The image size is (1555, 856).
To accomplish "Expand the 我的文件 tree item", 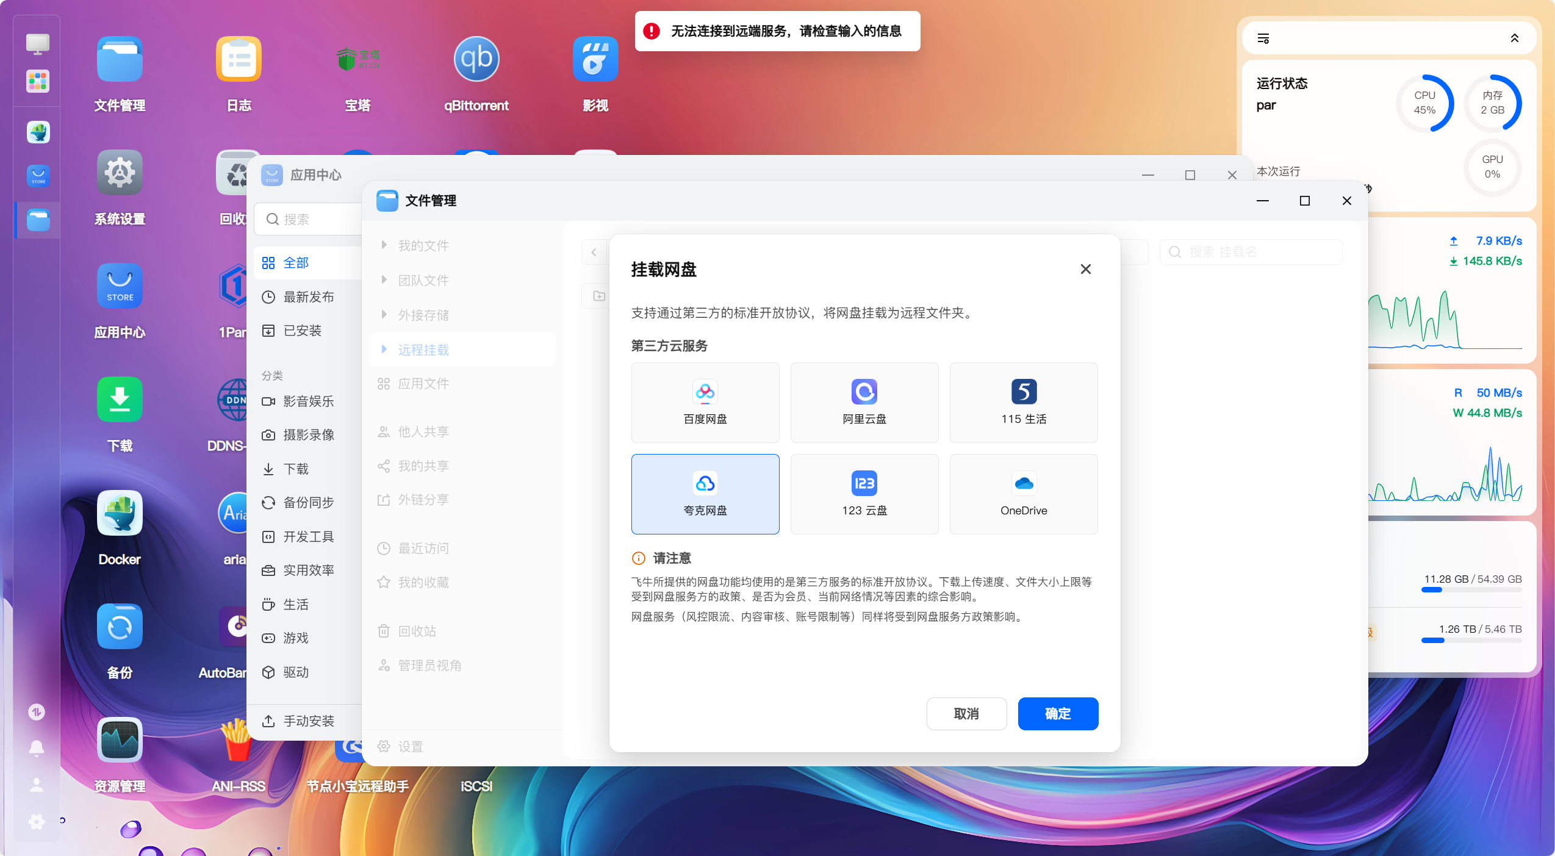I will point(385,245).
